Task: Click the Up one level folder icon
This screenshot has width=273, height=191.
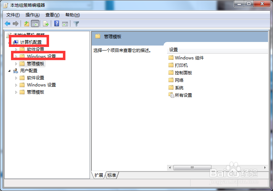Action: [x=27, y=23]
